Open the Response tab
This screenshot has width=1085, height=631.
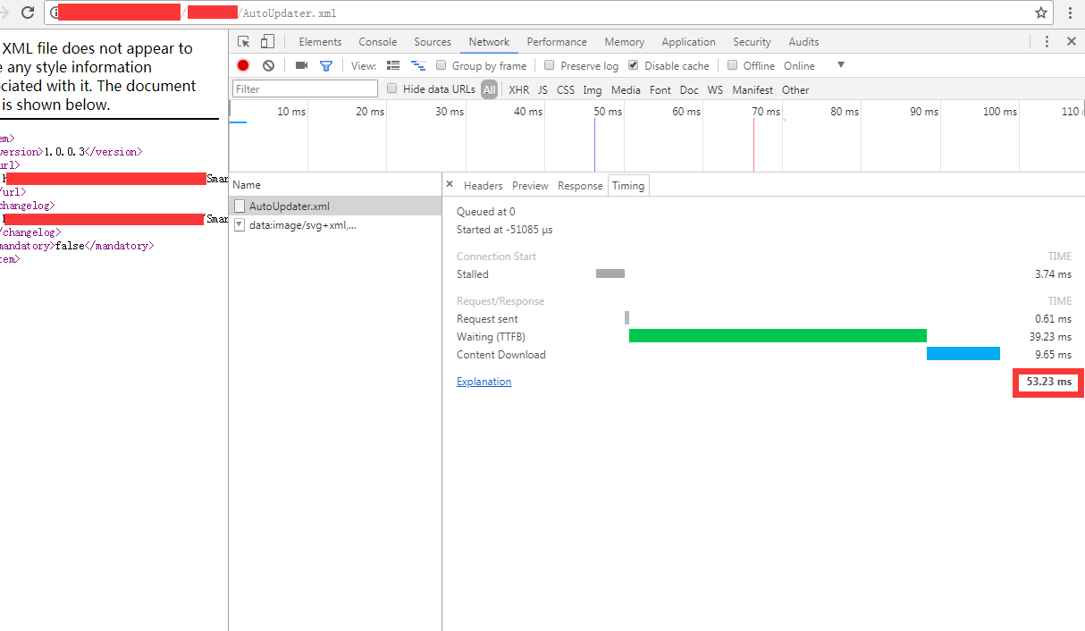pos(580,186)
